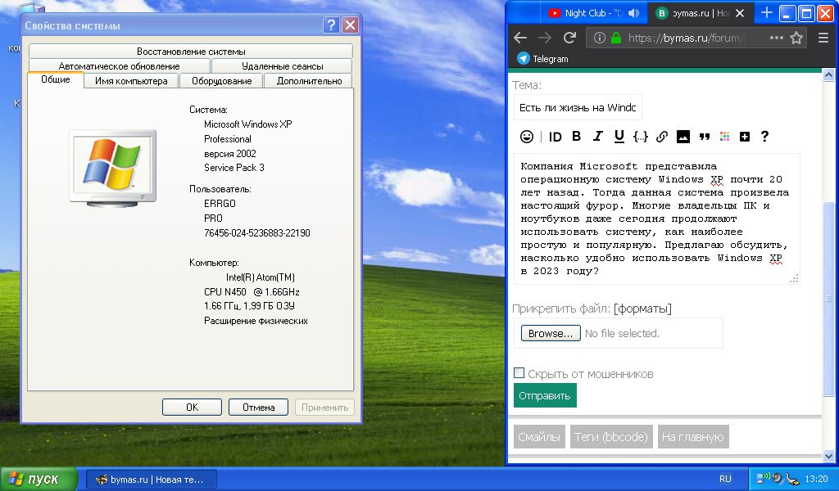Open the text color palette grid
The width and height of the screenshot is (839, 491).
(x=724, y=137)
